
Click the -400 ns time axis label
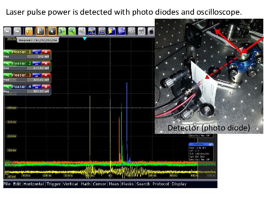tap(26, 175)
